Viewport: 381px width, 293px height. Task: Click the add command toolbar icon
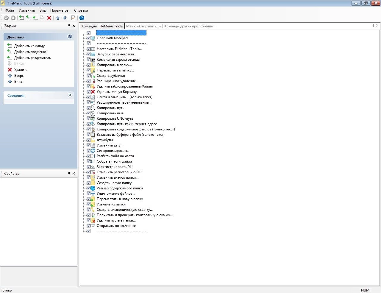click(21, 18)
